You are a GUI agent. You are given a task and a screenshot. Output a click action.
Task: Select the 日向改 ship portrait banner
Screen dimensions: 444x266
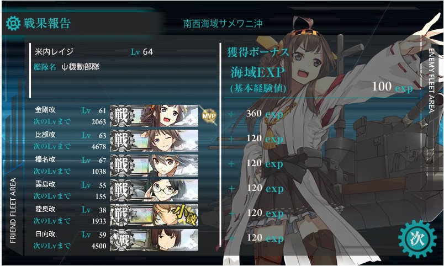pos(154,240)
